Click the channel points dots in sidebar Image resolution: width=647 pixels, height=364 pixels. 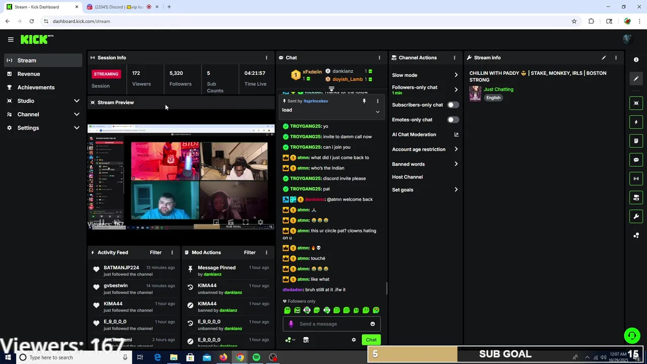coord(636,235)
